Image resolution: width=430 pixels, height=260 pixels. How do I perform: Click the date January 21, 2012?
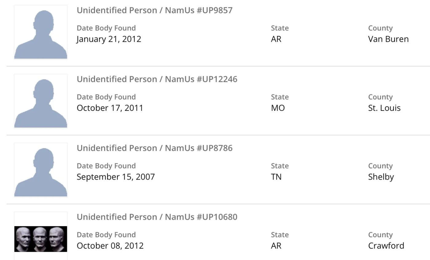pyautogui.click(x=109, y=39)
